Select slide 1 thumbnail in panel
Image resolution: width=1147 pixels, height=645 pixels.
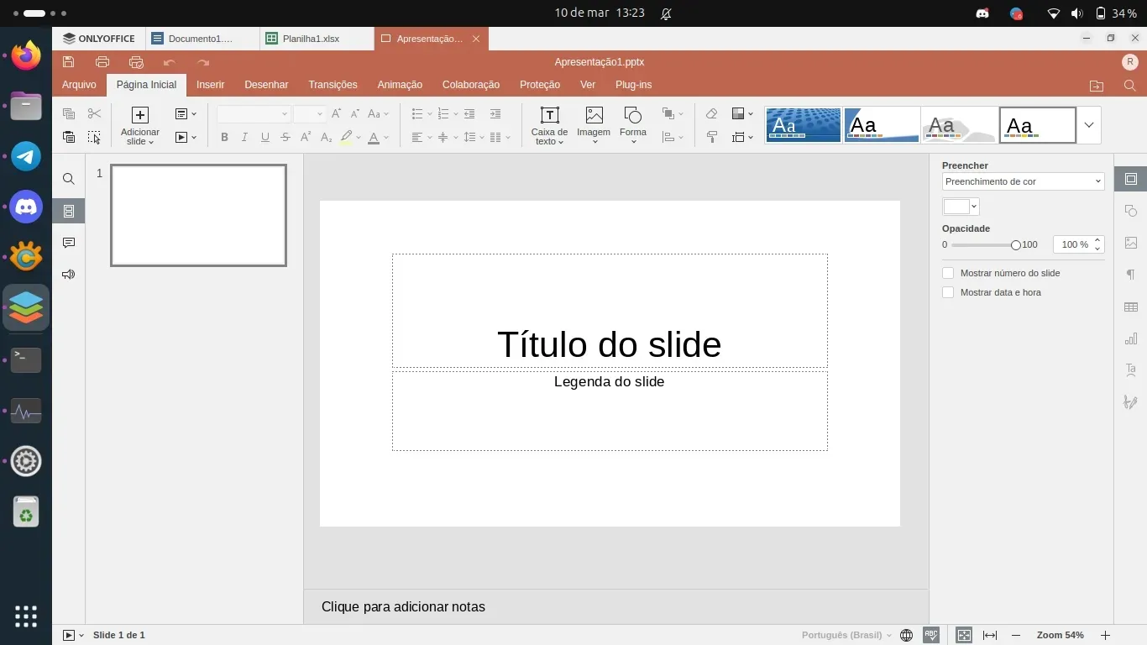[x=198, y=215]
